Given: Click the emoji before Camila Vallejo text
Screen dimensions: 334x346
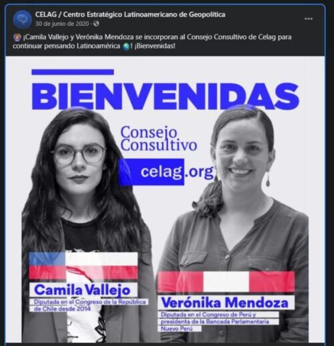Looking at the screenshot, I should coord(17,37).
